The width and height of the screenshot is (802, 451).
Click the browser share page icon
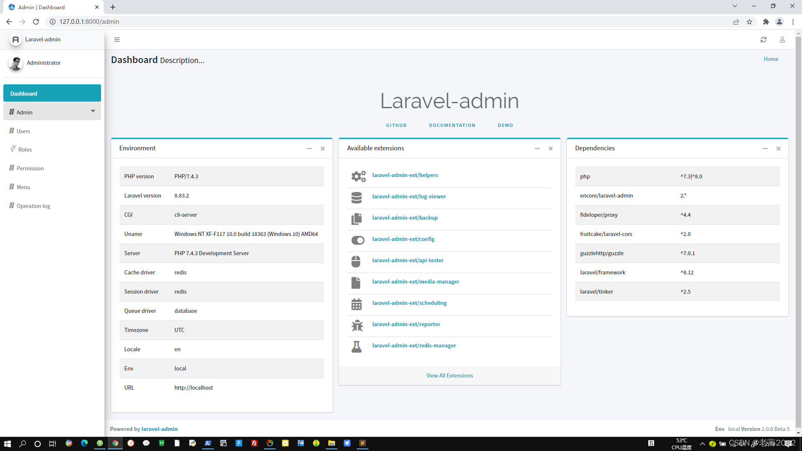[736, 22]
